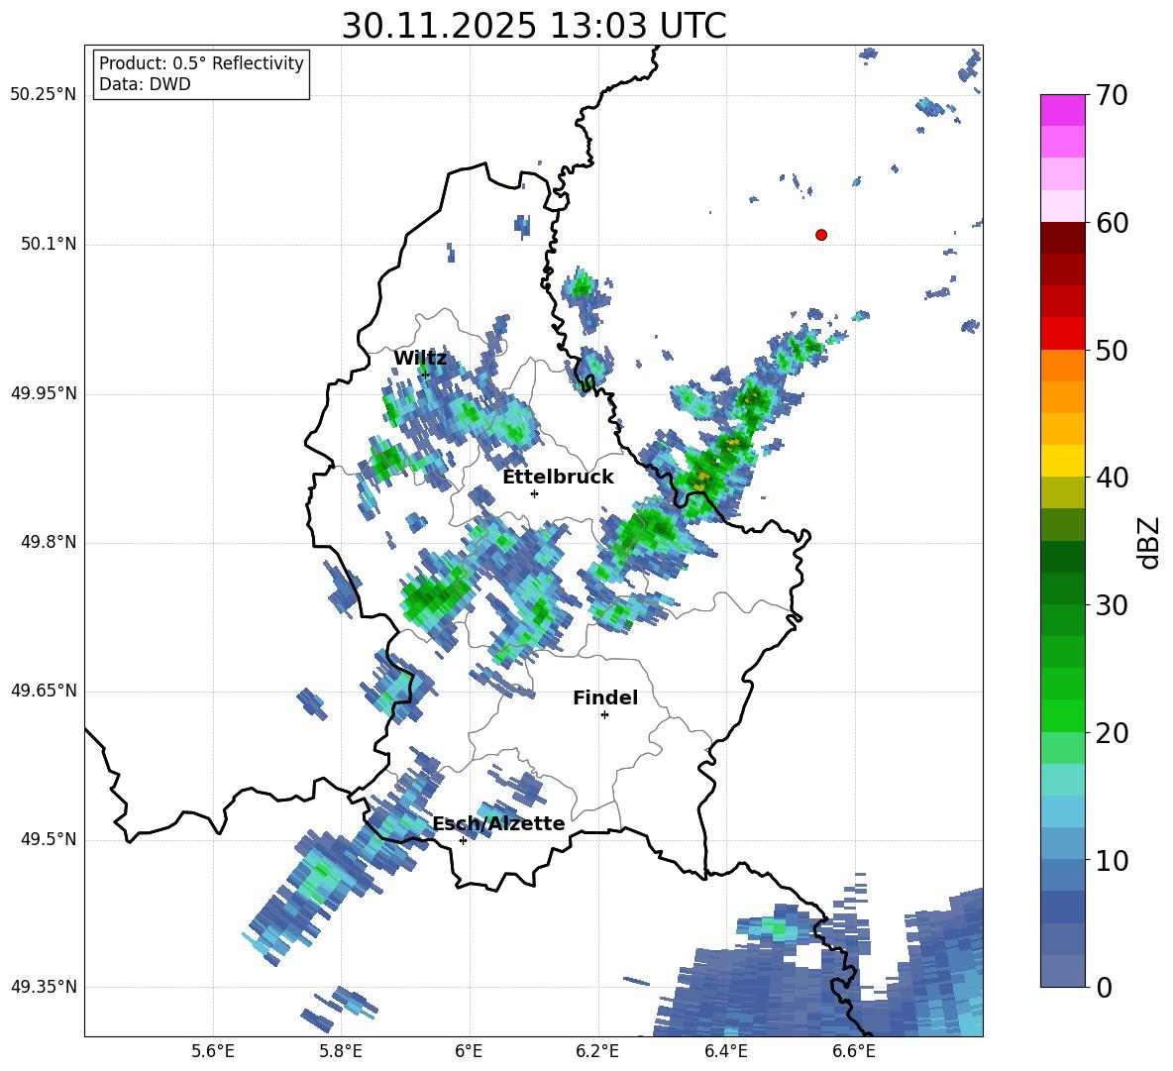Image resolution: width=1173 pixels, height=1071 pixels.
Task: Click the 6.6°E longitude label
Action: [854, 1051]
